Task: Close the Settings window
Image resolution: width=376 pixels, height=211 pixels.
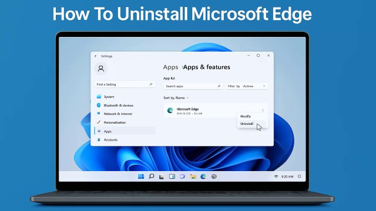Action: point(268,56)
